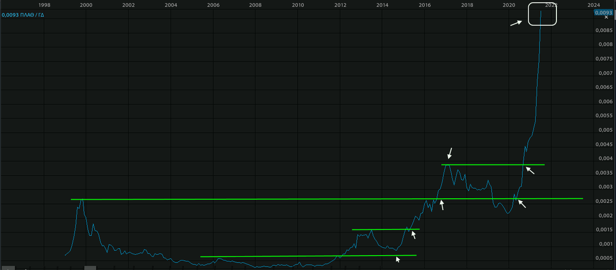Click the 2002 label on the time axis
The image size is (616, 270).
pyautogui.click(x=129, y=5)
